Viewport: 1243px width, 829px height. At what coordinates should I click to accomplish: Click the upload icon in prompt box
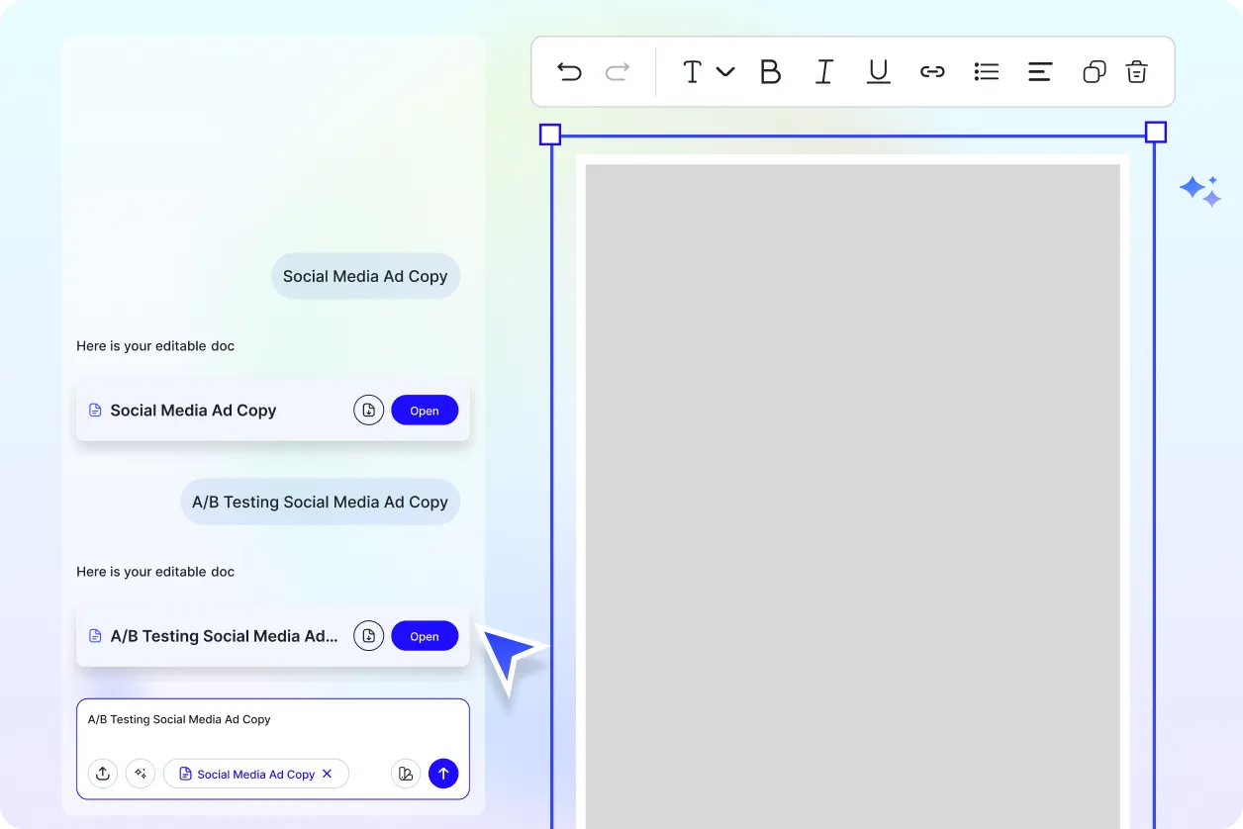pyautogui.click(x=103, y=774)
